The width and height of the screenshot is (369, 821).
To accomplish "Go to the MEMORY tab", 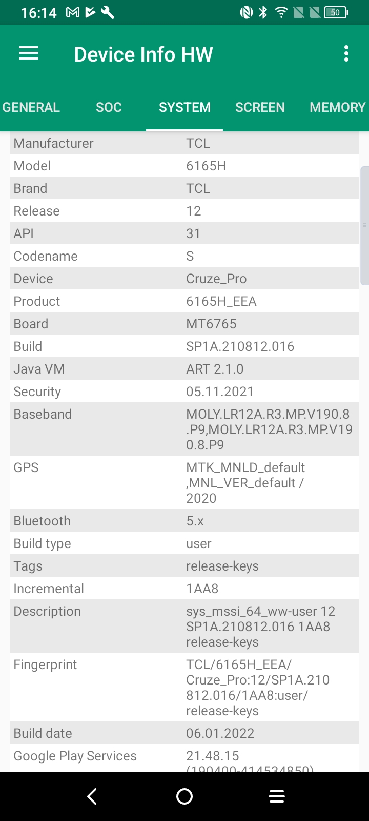I will click(337, 107).
